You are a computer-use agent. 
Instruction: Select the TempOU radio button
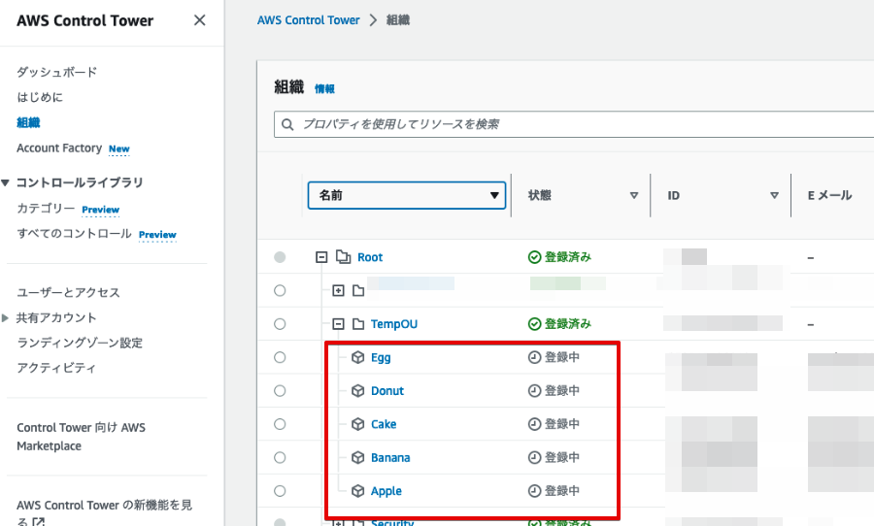[x=280, y=324]
